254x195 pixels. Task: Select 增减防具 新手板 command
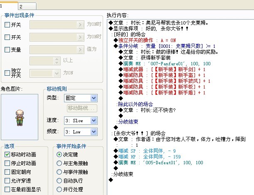(x=162, y=87)
